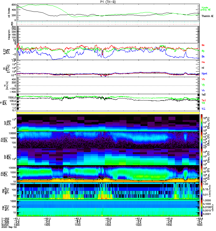Select the black Ni legend label
The image size is (216, 231).
[x=203, y=68]
